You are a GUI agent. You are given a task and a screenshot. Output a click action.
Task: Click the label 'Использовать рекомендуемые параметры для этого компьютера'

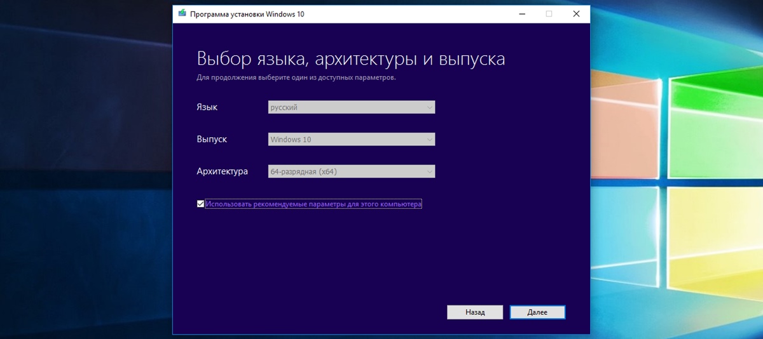(313, 204)
